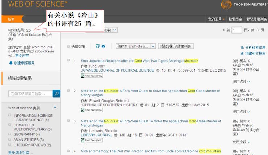Click Find Text@MSU icon for first result
The width and height of the screenshot is (268, 155).
tap(92, 76)
